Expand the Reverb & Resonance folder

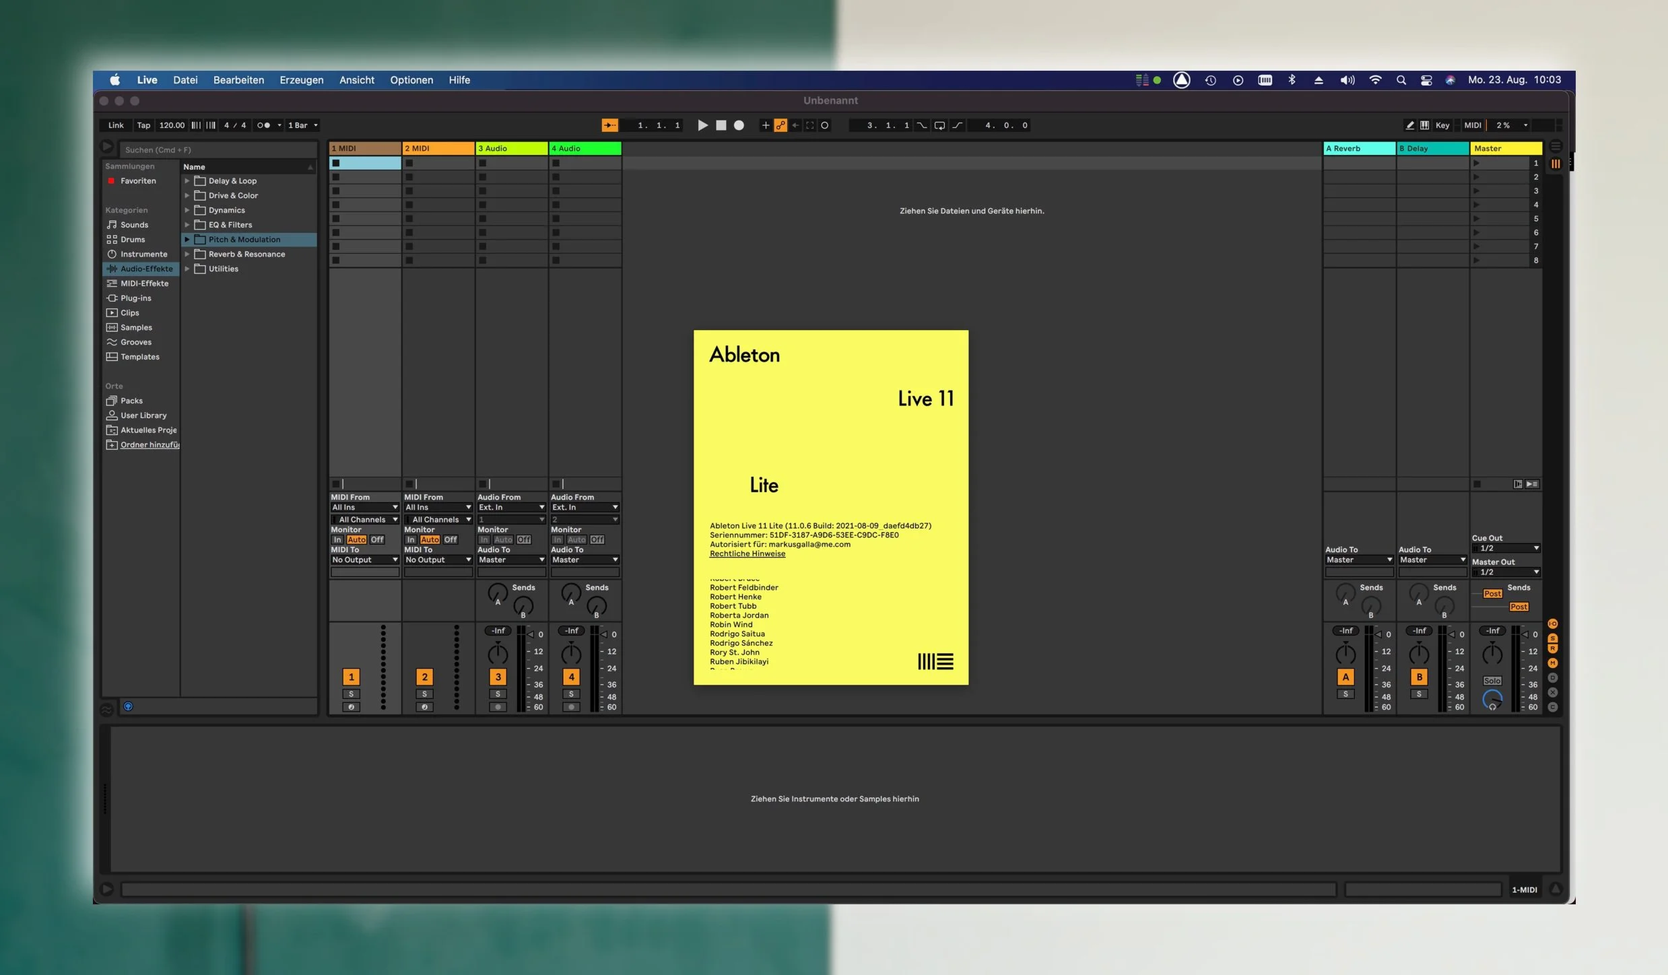[187, 255]
